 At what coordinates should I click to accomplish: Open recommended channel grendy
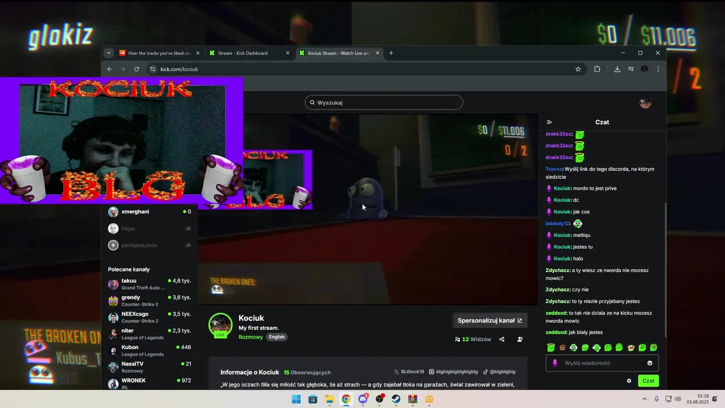click(150, 301)
